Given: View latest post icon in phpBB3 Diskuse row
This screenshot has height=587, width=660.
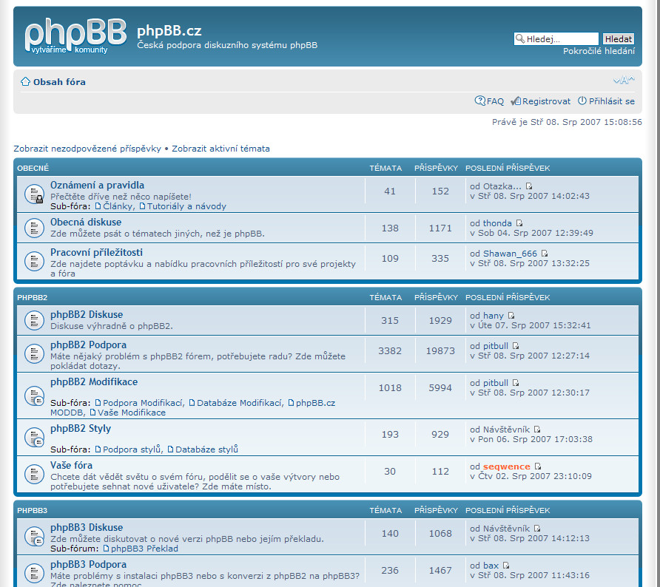Looking at the screenshot, I should tap(536, 529).
